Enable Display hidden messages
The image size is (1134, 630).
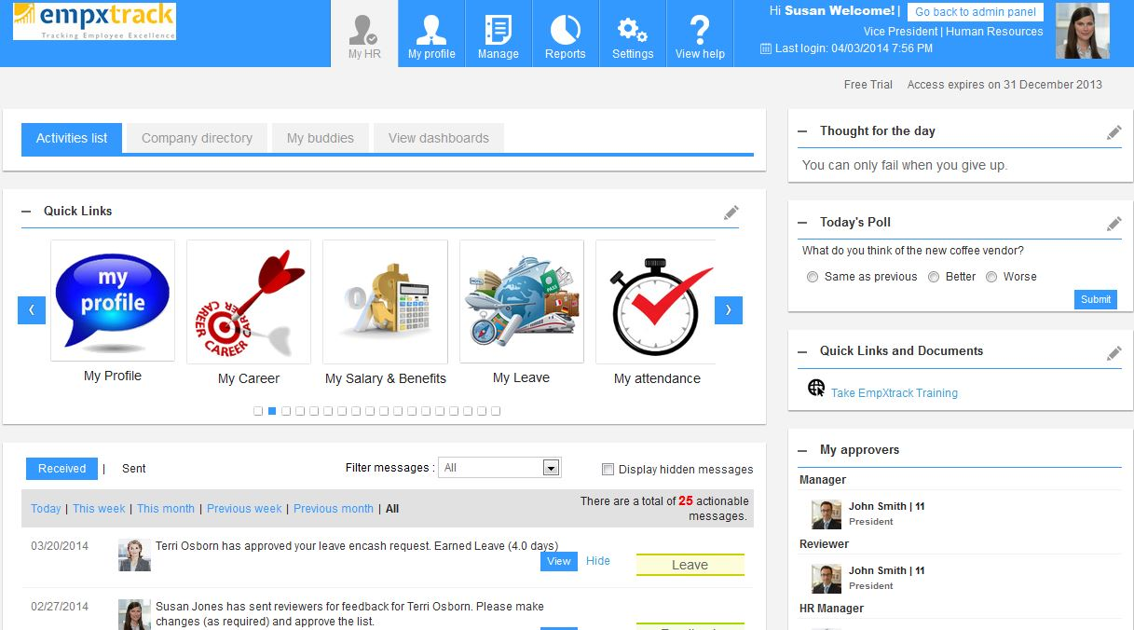point(608,469)
